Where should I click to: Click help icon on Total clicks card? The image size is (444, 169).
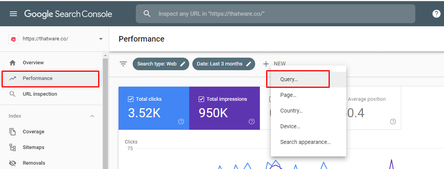[x=181, y=122]
